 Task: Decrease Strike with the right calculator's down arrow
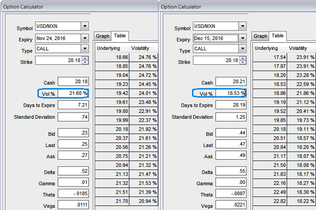[243, 62]
